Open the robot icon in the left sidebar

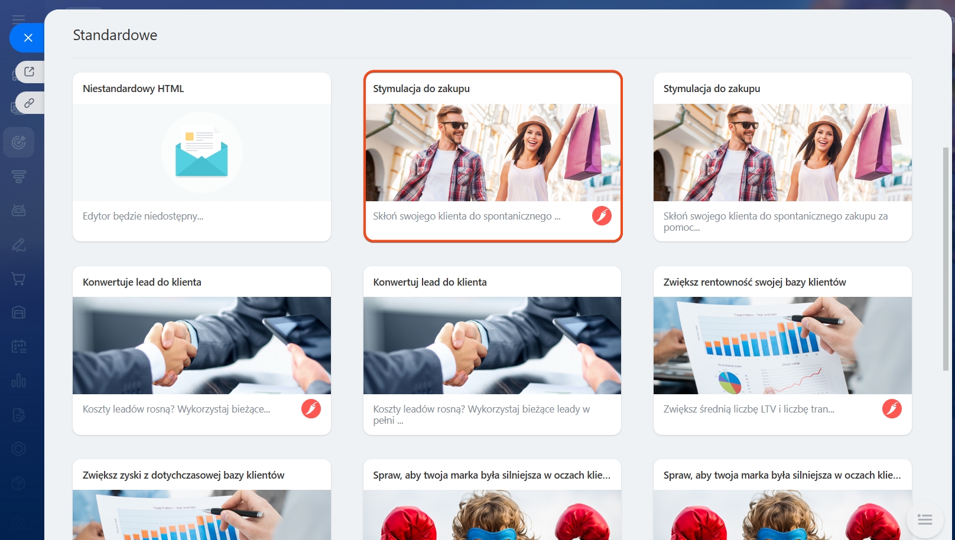[19, 210]
